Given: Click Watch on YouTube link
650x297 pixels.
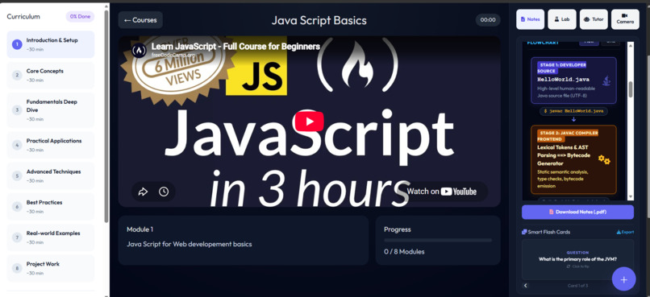Looking at the screenshot, I should [441, 191].
